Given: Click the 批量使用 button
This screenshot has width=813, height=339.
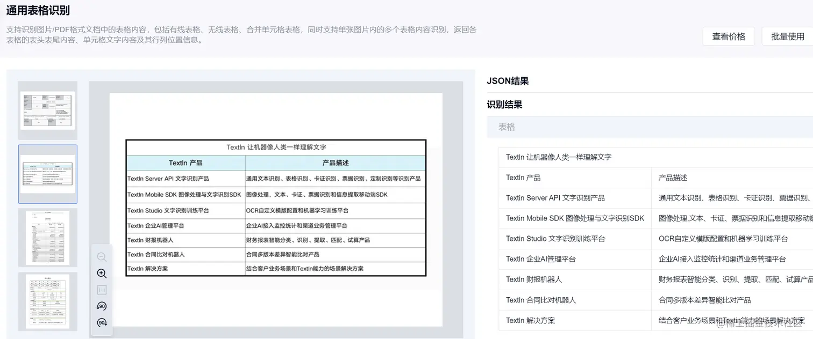Looking at the screenshot, I should click(787, 36).
